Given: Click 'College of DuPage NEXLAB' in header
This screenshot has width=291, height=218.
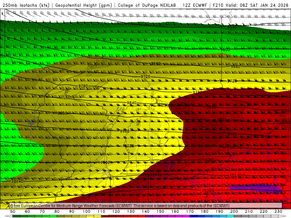Looking at the screenshot, I should (147, 5).
